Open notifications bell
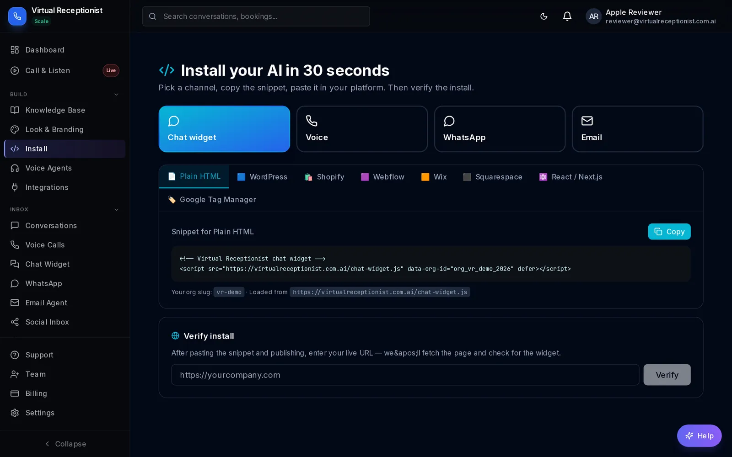 567,16
